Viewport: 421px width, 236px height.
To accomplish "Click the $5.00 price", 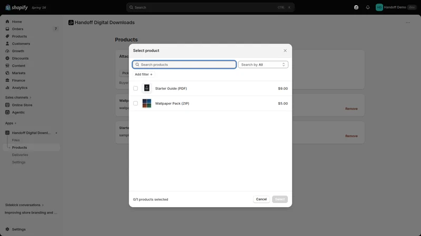I will click(x=283, y=103).
